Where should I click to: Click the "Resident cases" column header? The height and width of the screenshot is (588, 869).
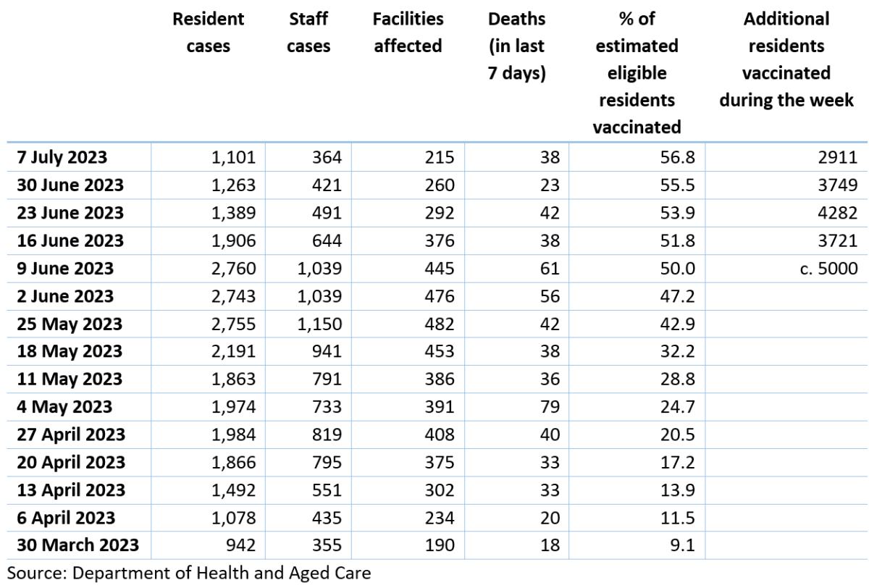(209, 33)
